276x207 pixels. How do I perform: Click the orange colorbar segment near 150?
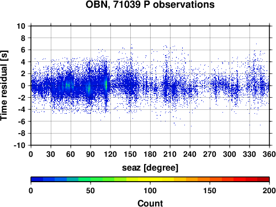pyautogui.click(x=210, y=179)
